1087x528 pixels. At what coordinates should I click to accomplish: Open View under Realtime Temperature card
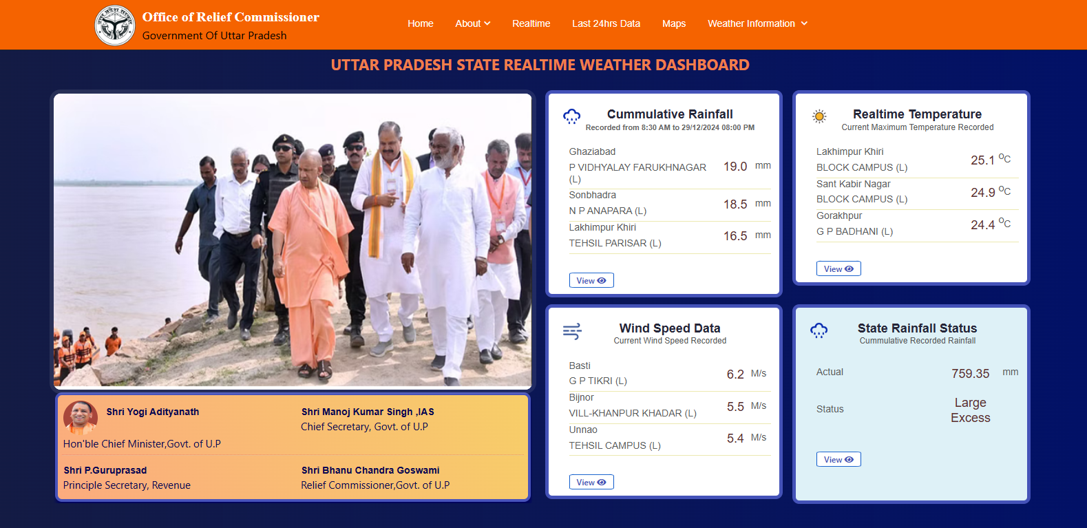(838, 268)
